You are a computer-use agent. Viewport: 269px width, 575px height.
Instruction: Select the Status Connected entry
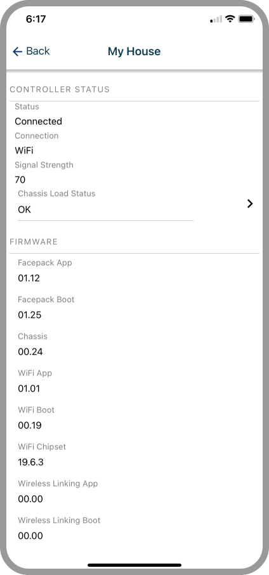pyautogui.click(x=134, y=114)
